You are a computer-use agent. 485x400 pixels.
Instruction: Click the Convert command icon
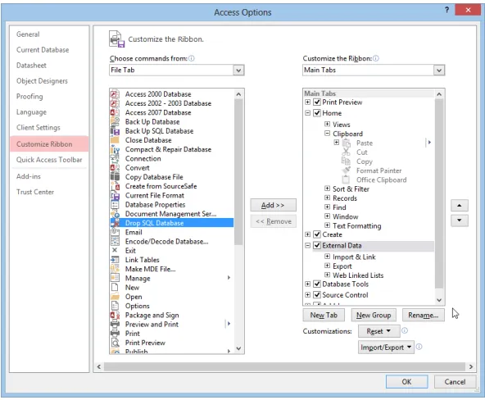(x=115, y=168)
